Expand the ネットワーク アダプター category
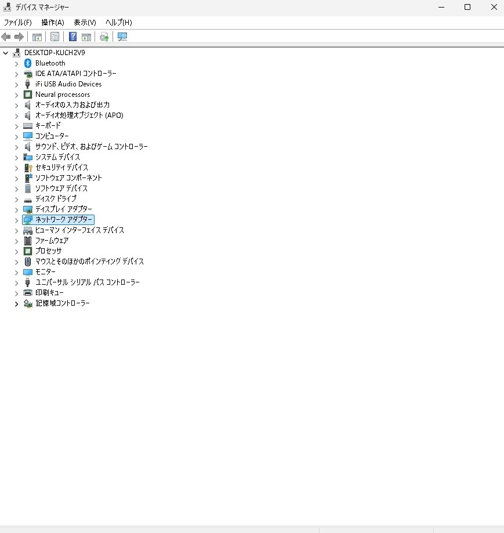 (x=16, y=220)
